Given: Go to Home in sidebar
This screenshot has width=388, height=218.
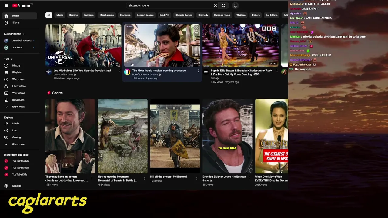Looking at the screenshot, I should [x=20, y=16].
